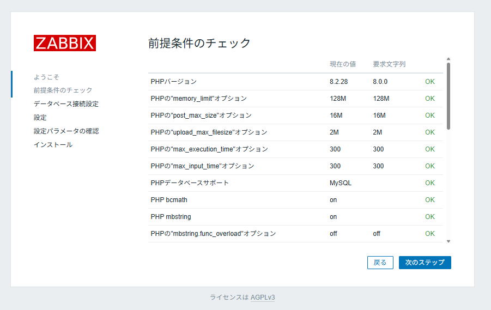
Task: Select 設定パラメータの確認 step in sidebar
Action: click(66, 131)
